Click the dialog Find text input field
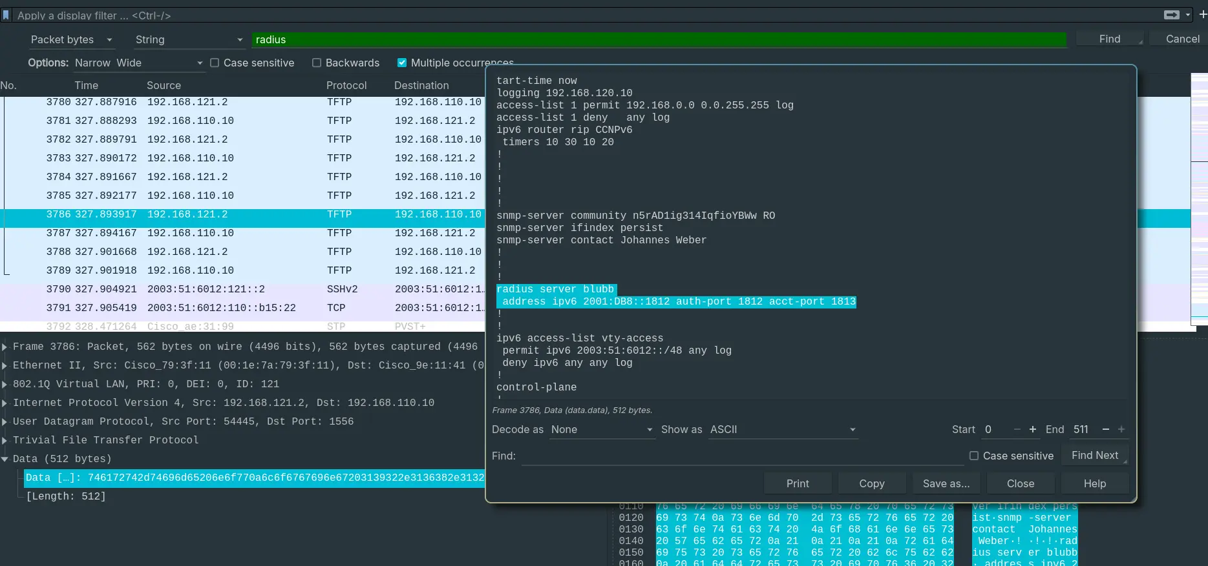The image size is (1208, 566). click(x=742, y=456)
